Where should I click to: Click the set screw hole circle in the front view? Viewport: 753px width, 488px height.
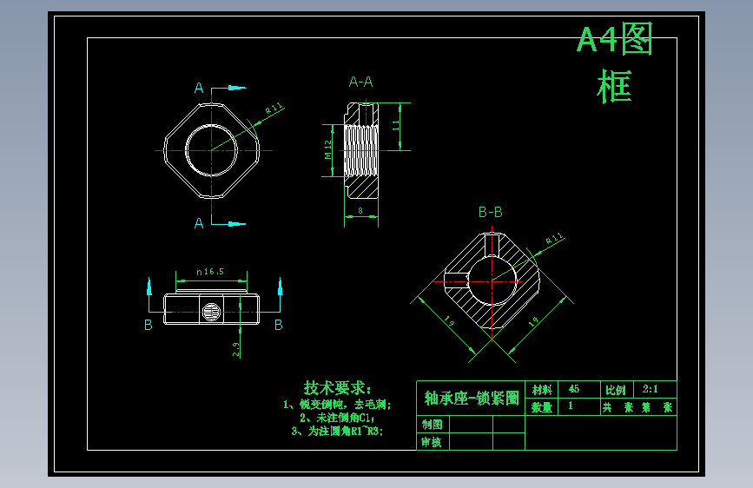coord(211,312)
